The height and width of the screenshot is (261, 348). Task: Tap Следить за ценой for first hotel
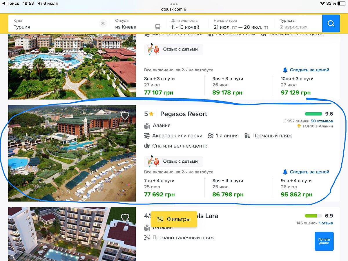309,70
